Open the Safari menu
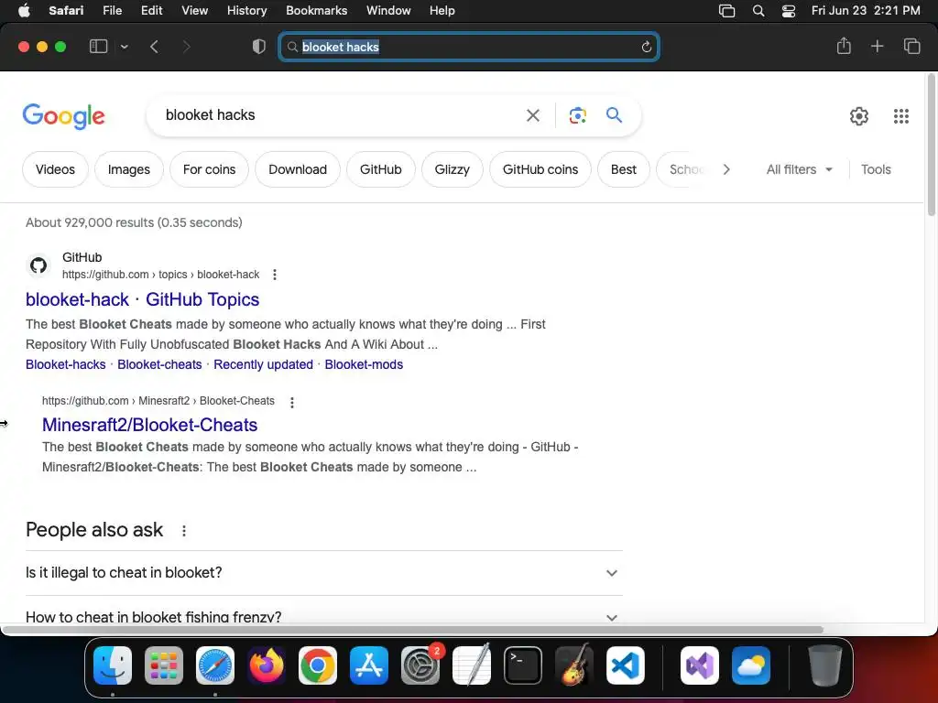This screenshot has height=703, width=938. click(x=66, y=11)
